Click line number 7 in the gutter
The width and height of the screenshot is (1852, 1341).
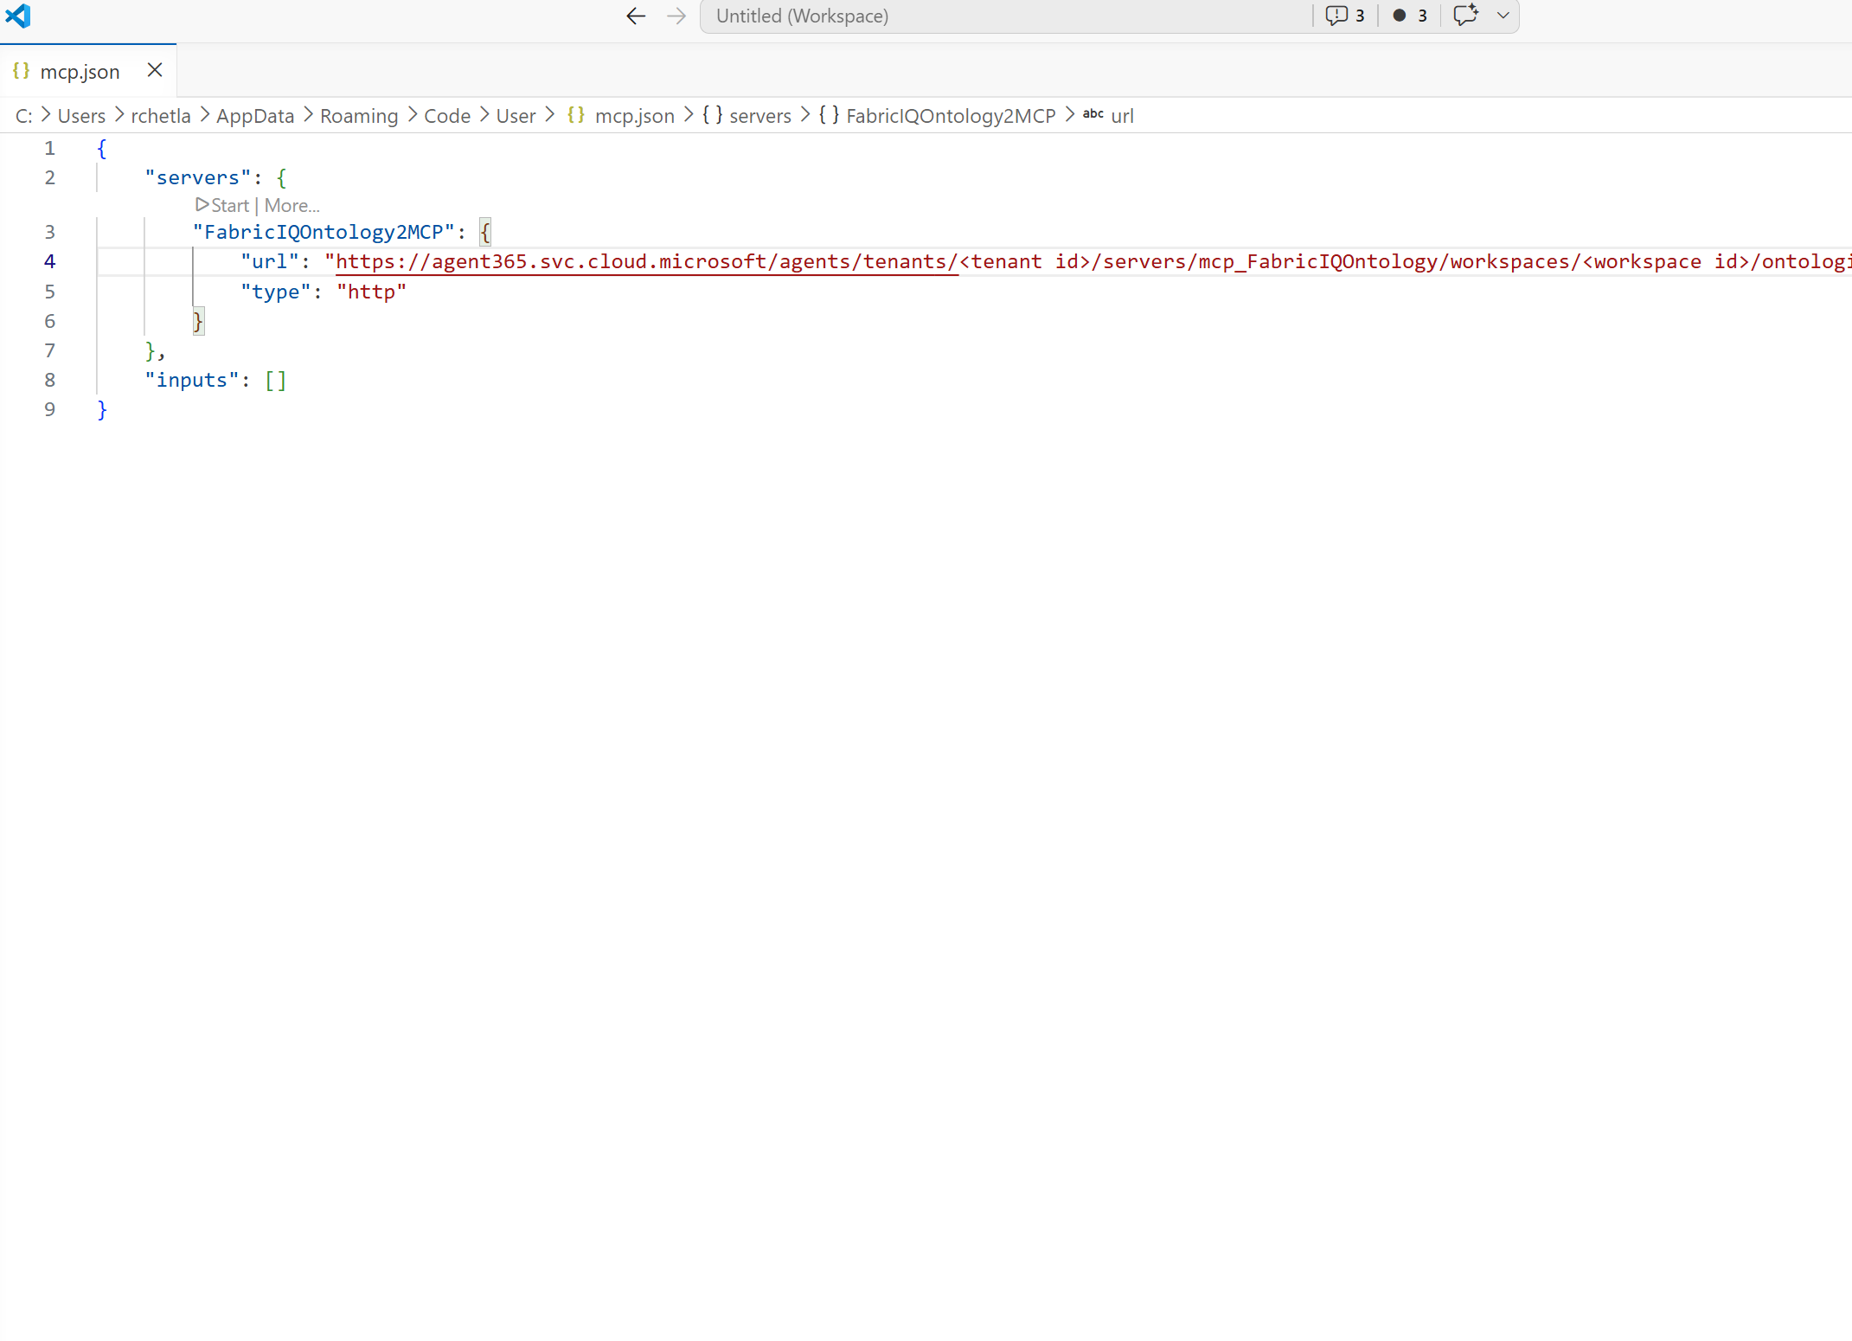coord(49,350)
